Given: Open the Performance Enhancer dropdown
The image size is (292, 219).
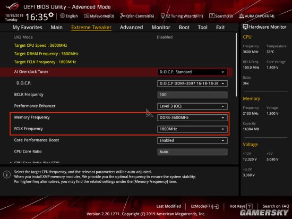Looking at the screenshot, I should 192,106.
